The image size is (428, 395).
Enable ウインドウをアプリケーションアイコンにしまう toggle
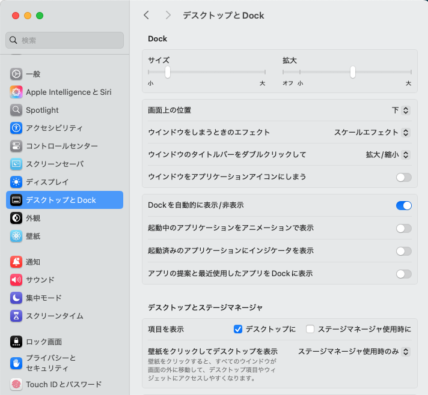(x=403, y=177)
